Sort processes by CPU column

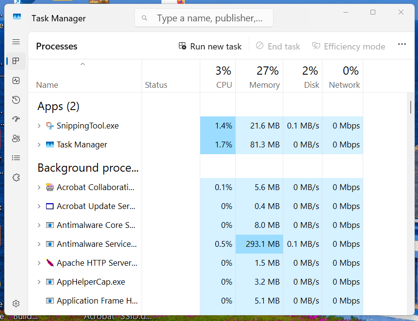coord(224,78)
